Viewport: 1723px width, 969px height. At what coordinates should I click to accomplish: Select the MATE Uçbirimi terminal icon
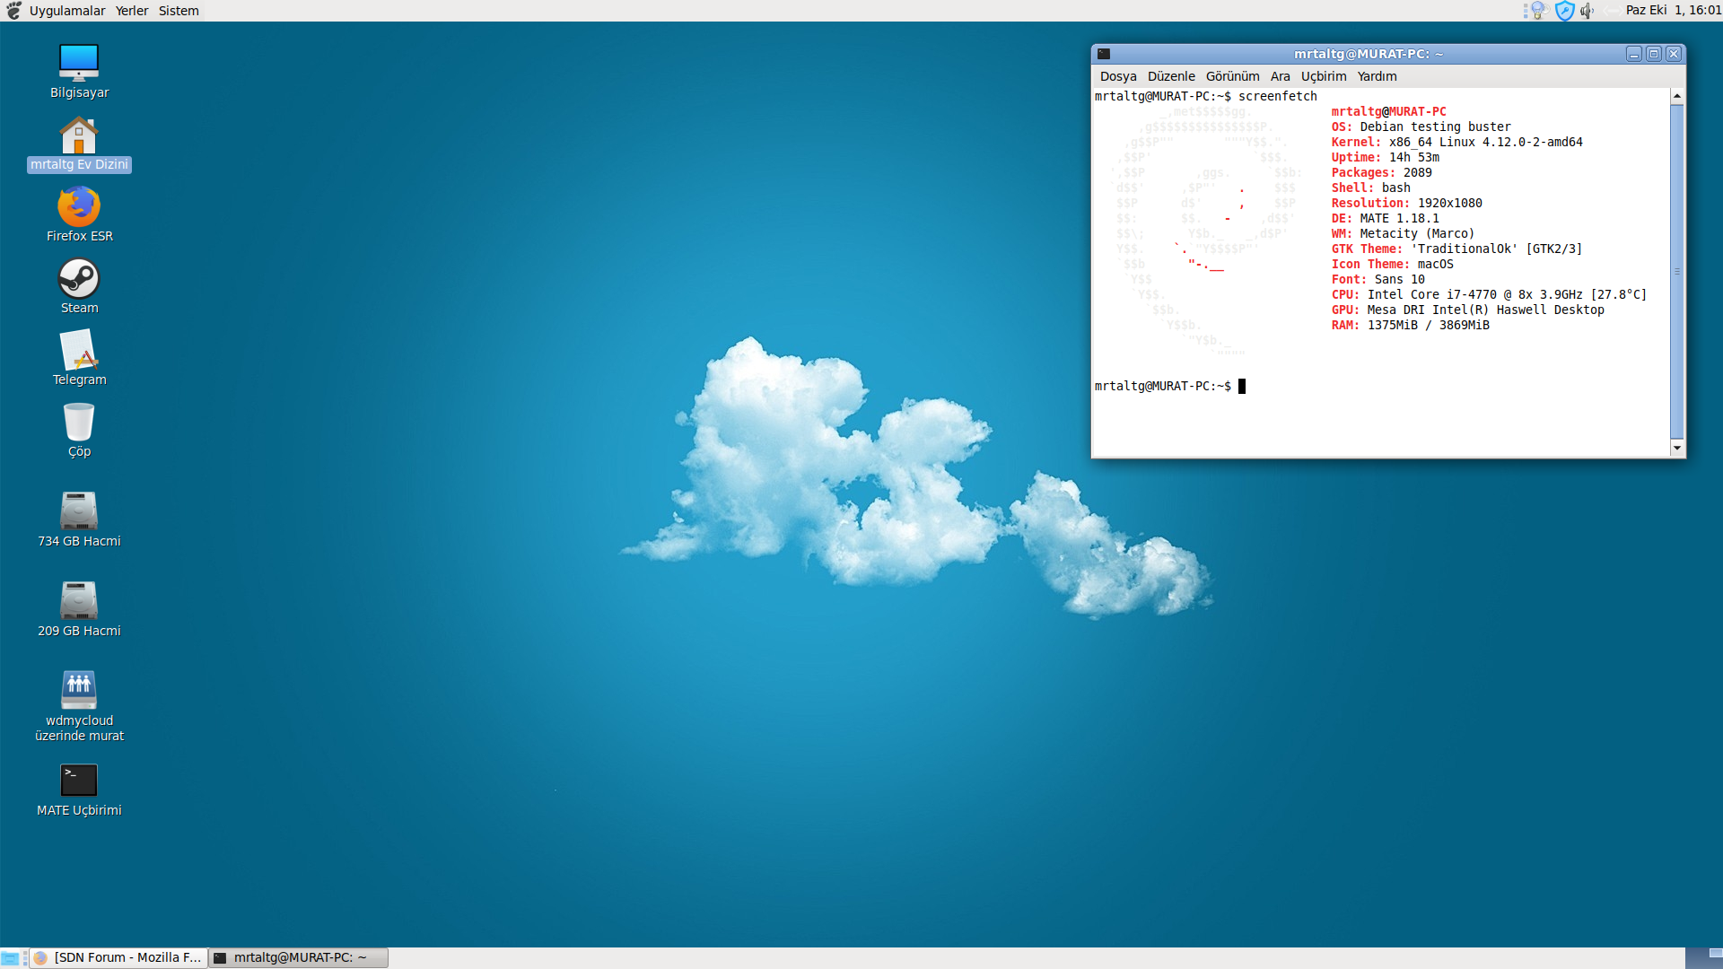pos(79,780)
